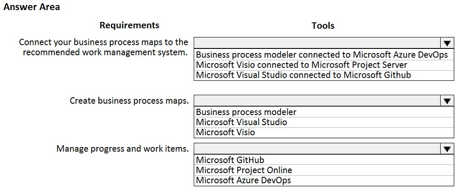Click the Connect your business process maps requirement text
This screenshot has width=458, height=190.
click(104, 47)
